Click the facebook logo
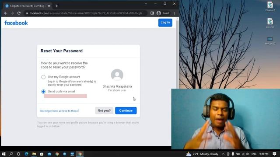The height and width of the screenshot is (157, 280). (x=16, y=23)
